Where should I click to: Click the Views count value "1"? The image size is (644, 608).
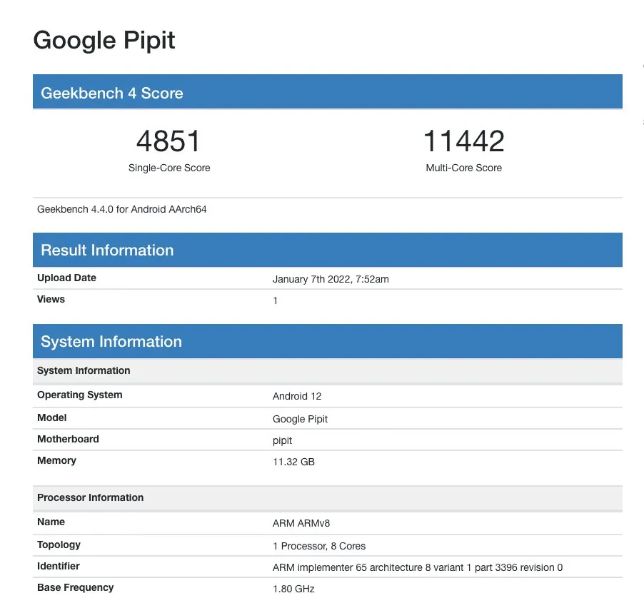coord(276,300)
